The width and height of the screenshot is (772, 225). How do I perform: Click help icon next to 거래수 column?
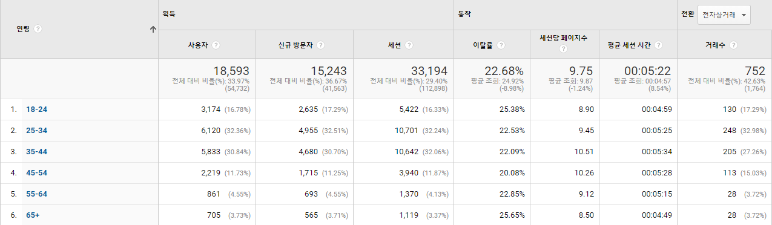point(734,45)
